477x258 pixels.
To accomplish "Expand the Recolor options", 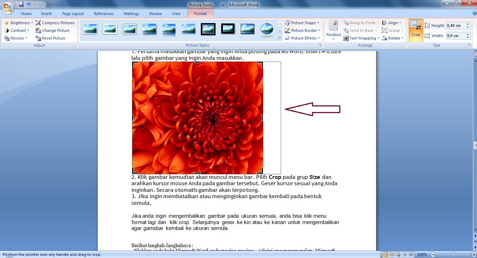I will (x=16, y=38).
